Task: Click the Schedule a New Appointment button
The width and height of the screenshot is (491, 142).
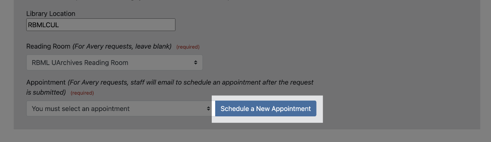Action: 265,109
